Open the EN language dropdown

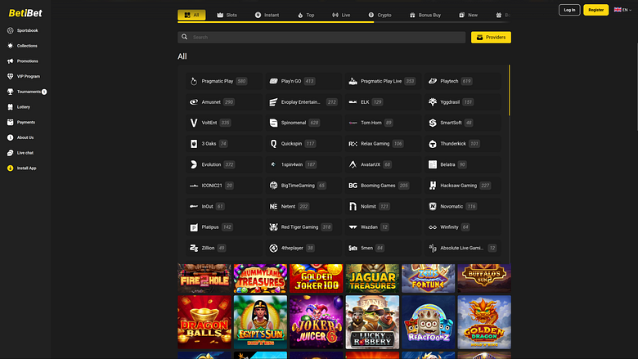tap(622, 10)
